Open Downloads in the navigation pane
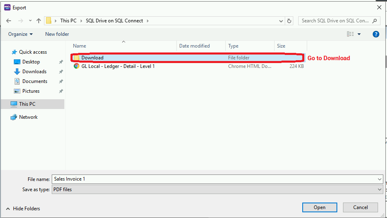 pyautogui.click(x=34, y=72)
